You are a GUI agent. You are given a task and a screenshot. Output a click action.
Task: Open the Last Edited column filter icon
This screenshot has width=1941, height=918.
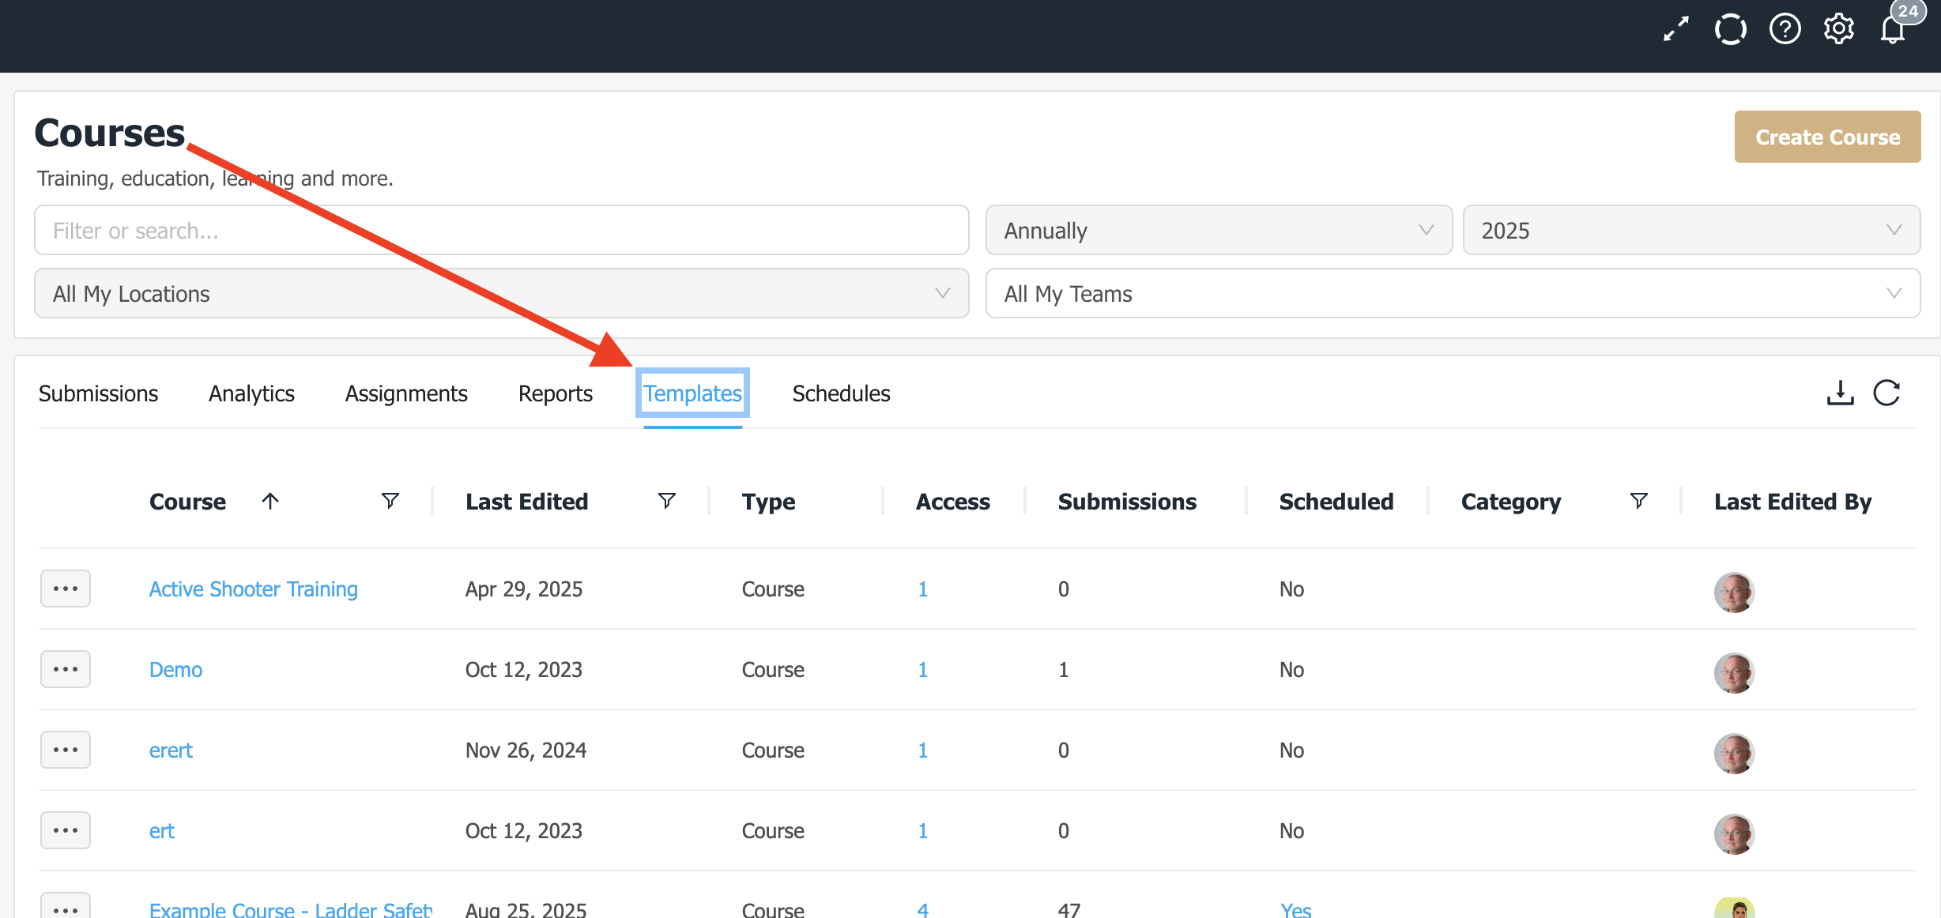click(666, 501)
